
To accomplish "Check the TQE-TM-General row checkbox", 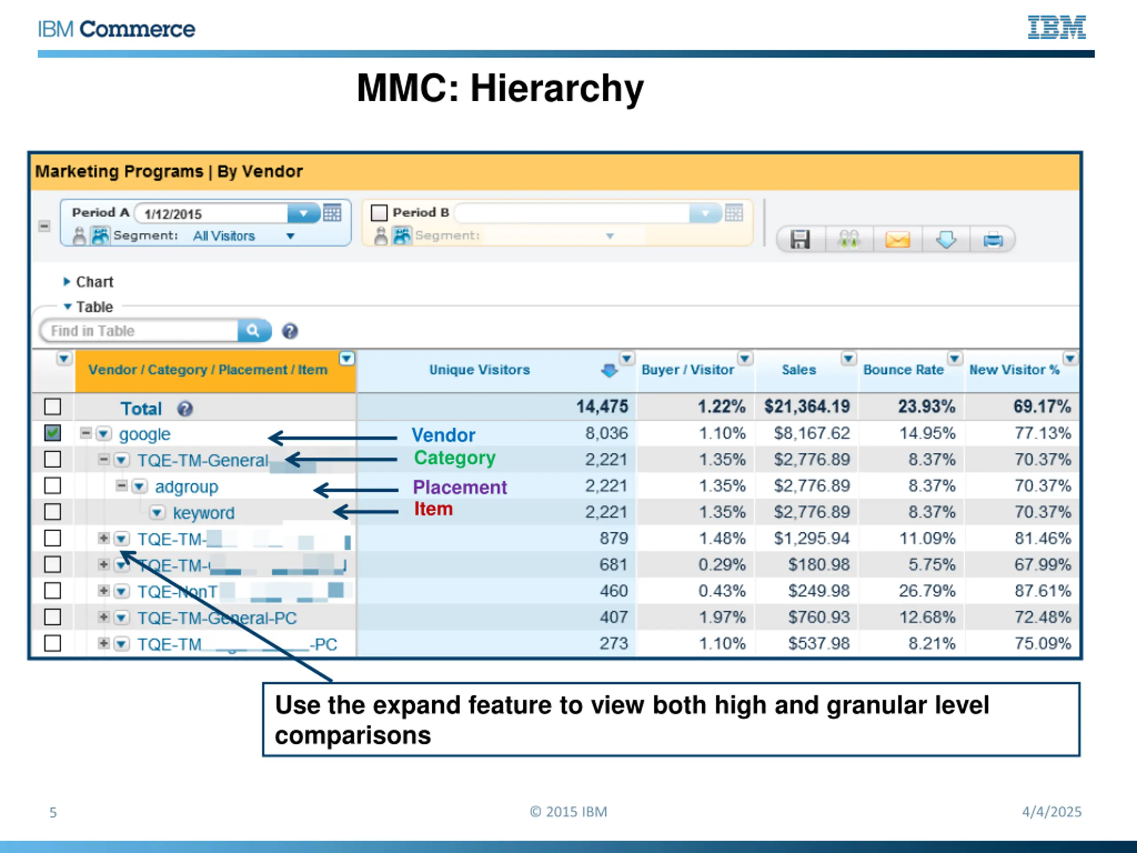I will 52,459.
